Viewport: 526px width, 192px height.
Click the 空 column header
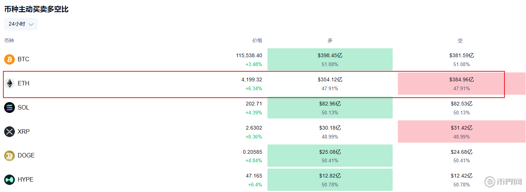(460, 40)
